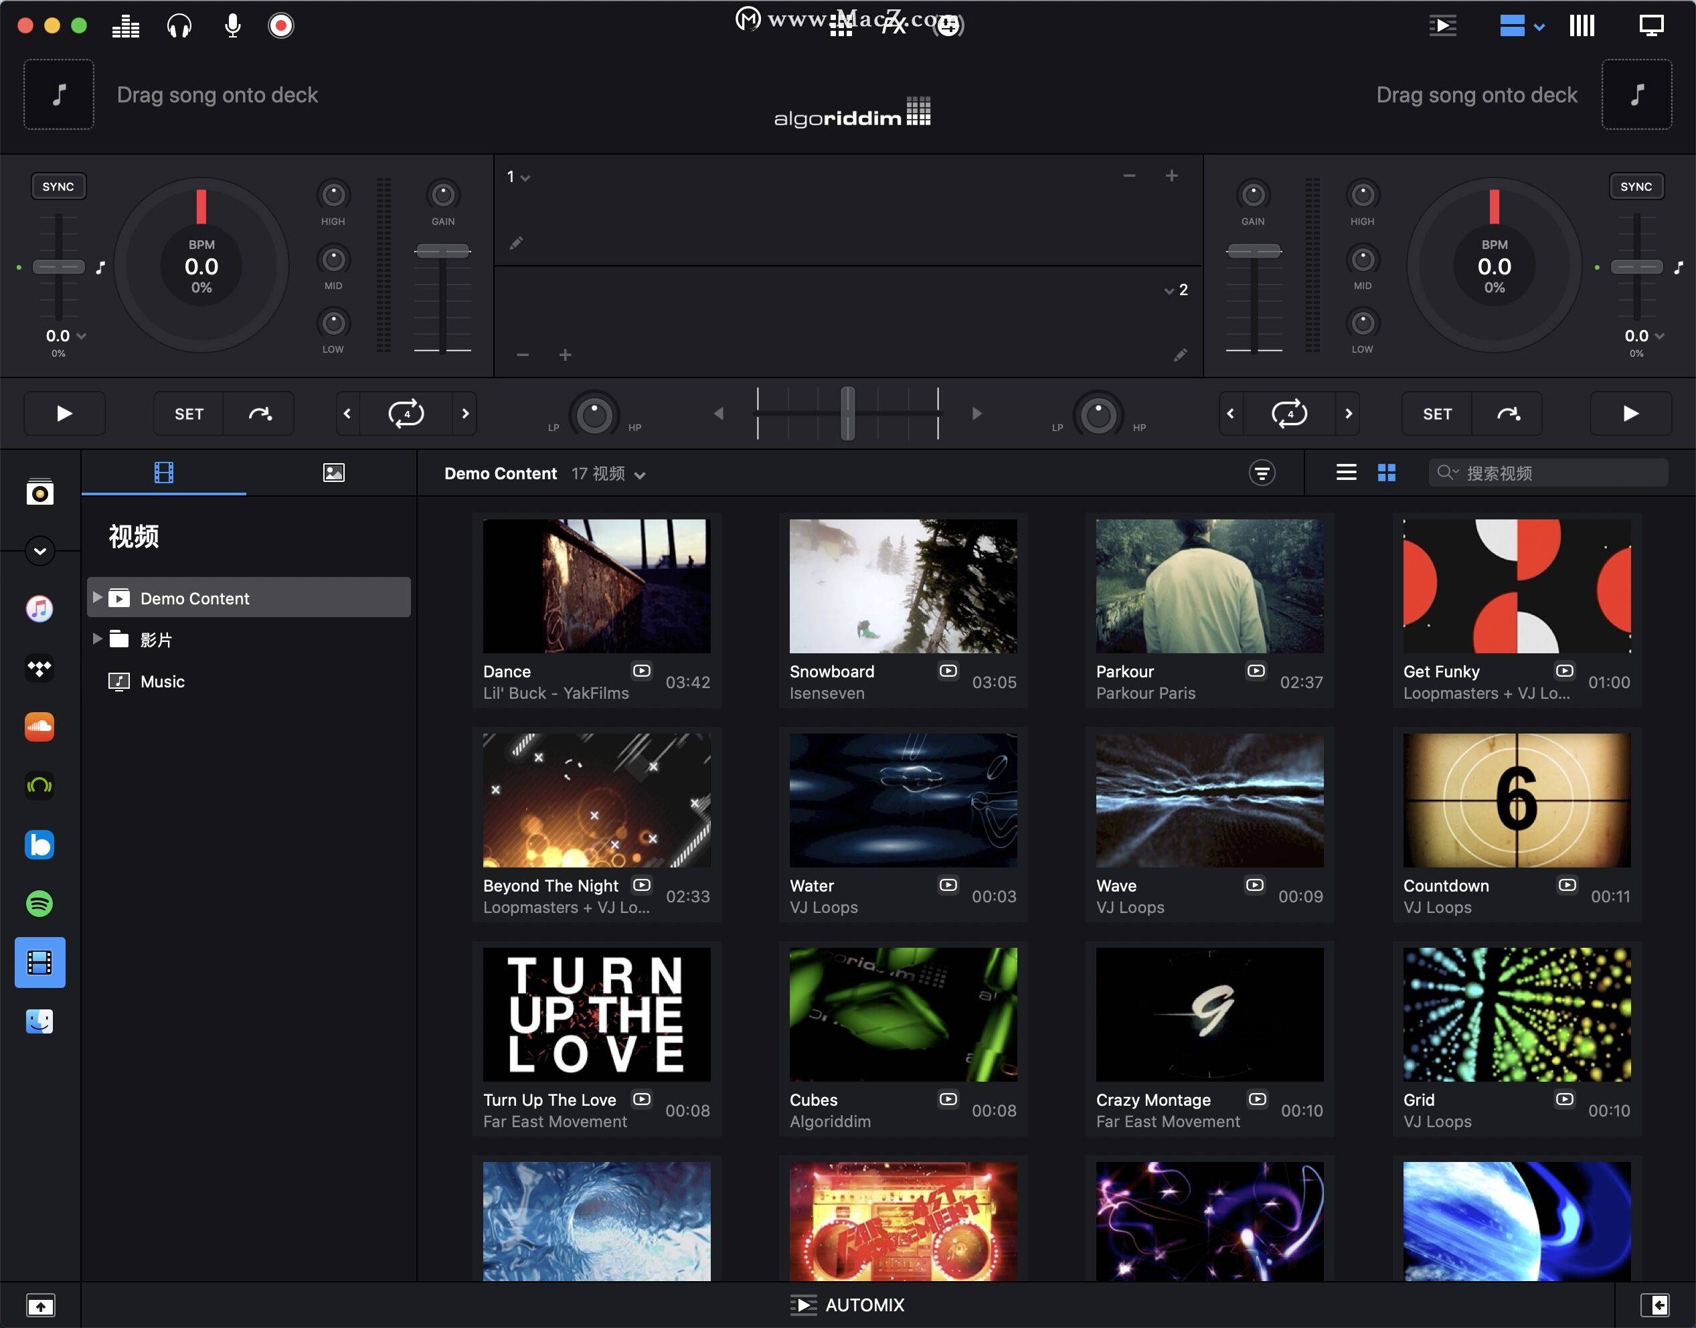Select the Countdown video thumbnail
This screenshot has width=1696, height=1328.
point(1517,800)
